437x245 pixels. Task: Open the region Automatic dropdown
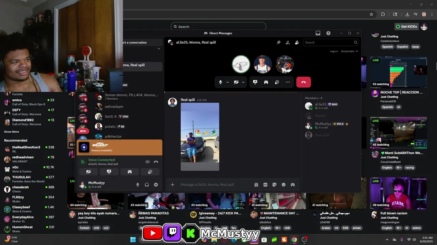(349, 51)
